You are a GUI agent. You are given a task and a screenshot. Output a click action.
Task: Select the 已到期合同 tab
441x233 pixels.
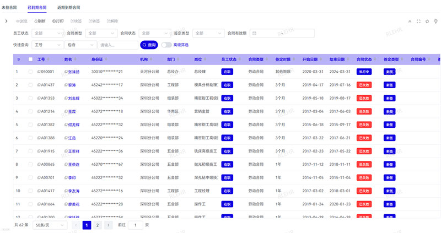37,8
